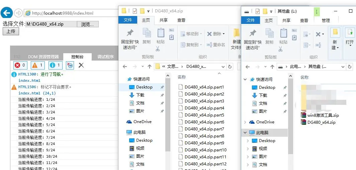Open address bar dropdown in DG480_x64.zip window

pyautogui.click(x=223, y=67)
